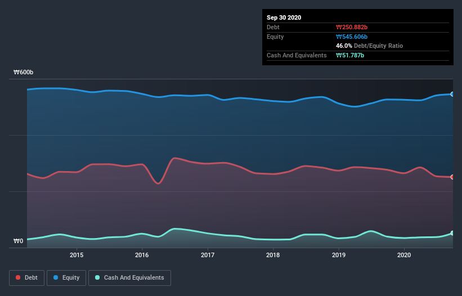Screen dimensions: 462x296
Task: Click the ₩250.882b debt value
Action: click(352, 27)
